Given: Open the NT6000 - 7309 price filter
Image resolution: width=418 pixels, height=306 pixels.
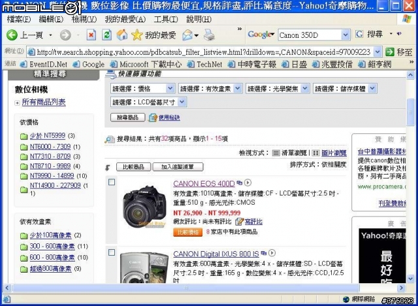Looking at the screenshot, I should [50, 146].
